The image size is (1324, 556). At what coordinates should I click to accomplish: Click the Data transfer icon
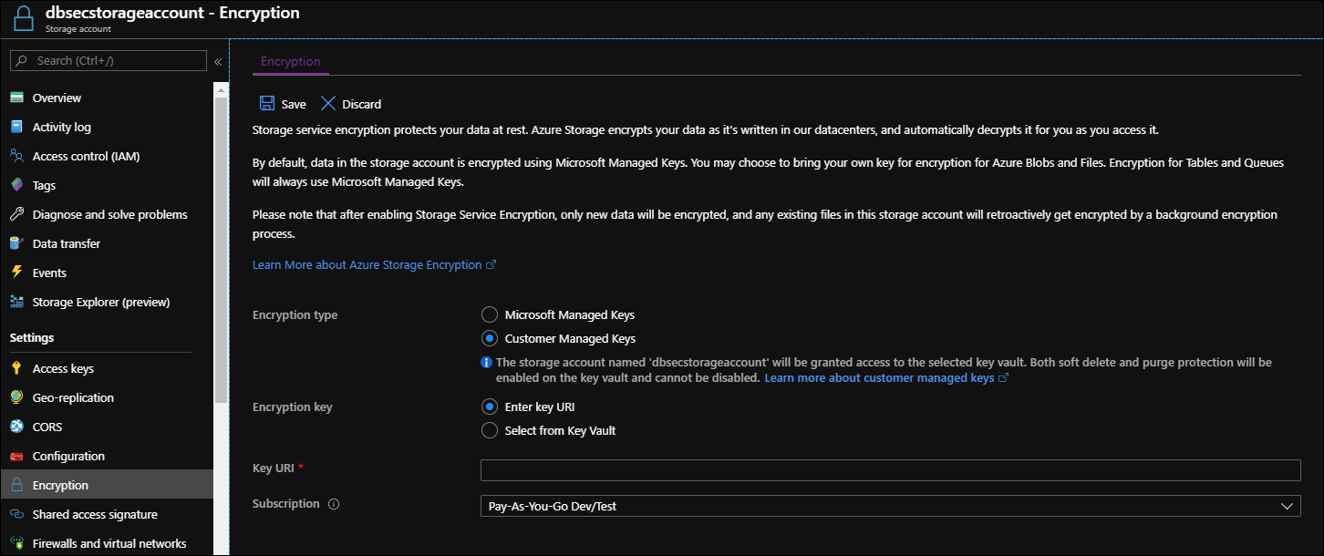pos(16,243)
